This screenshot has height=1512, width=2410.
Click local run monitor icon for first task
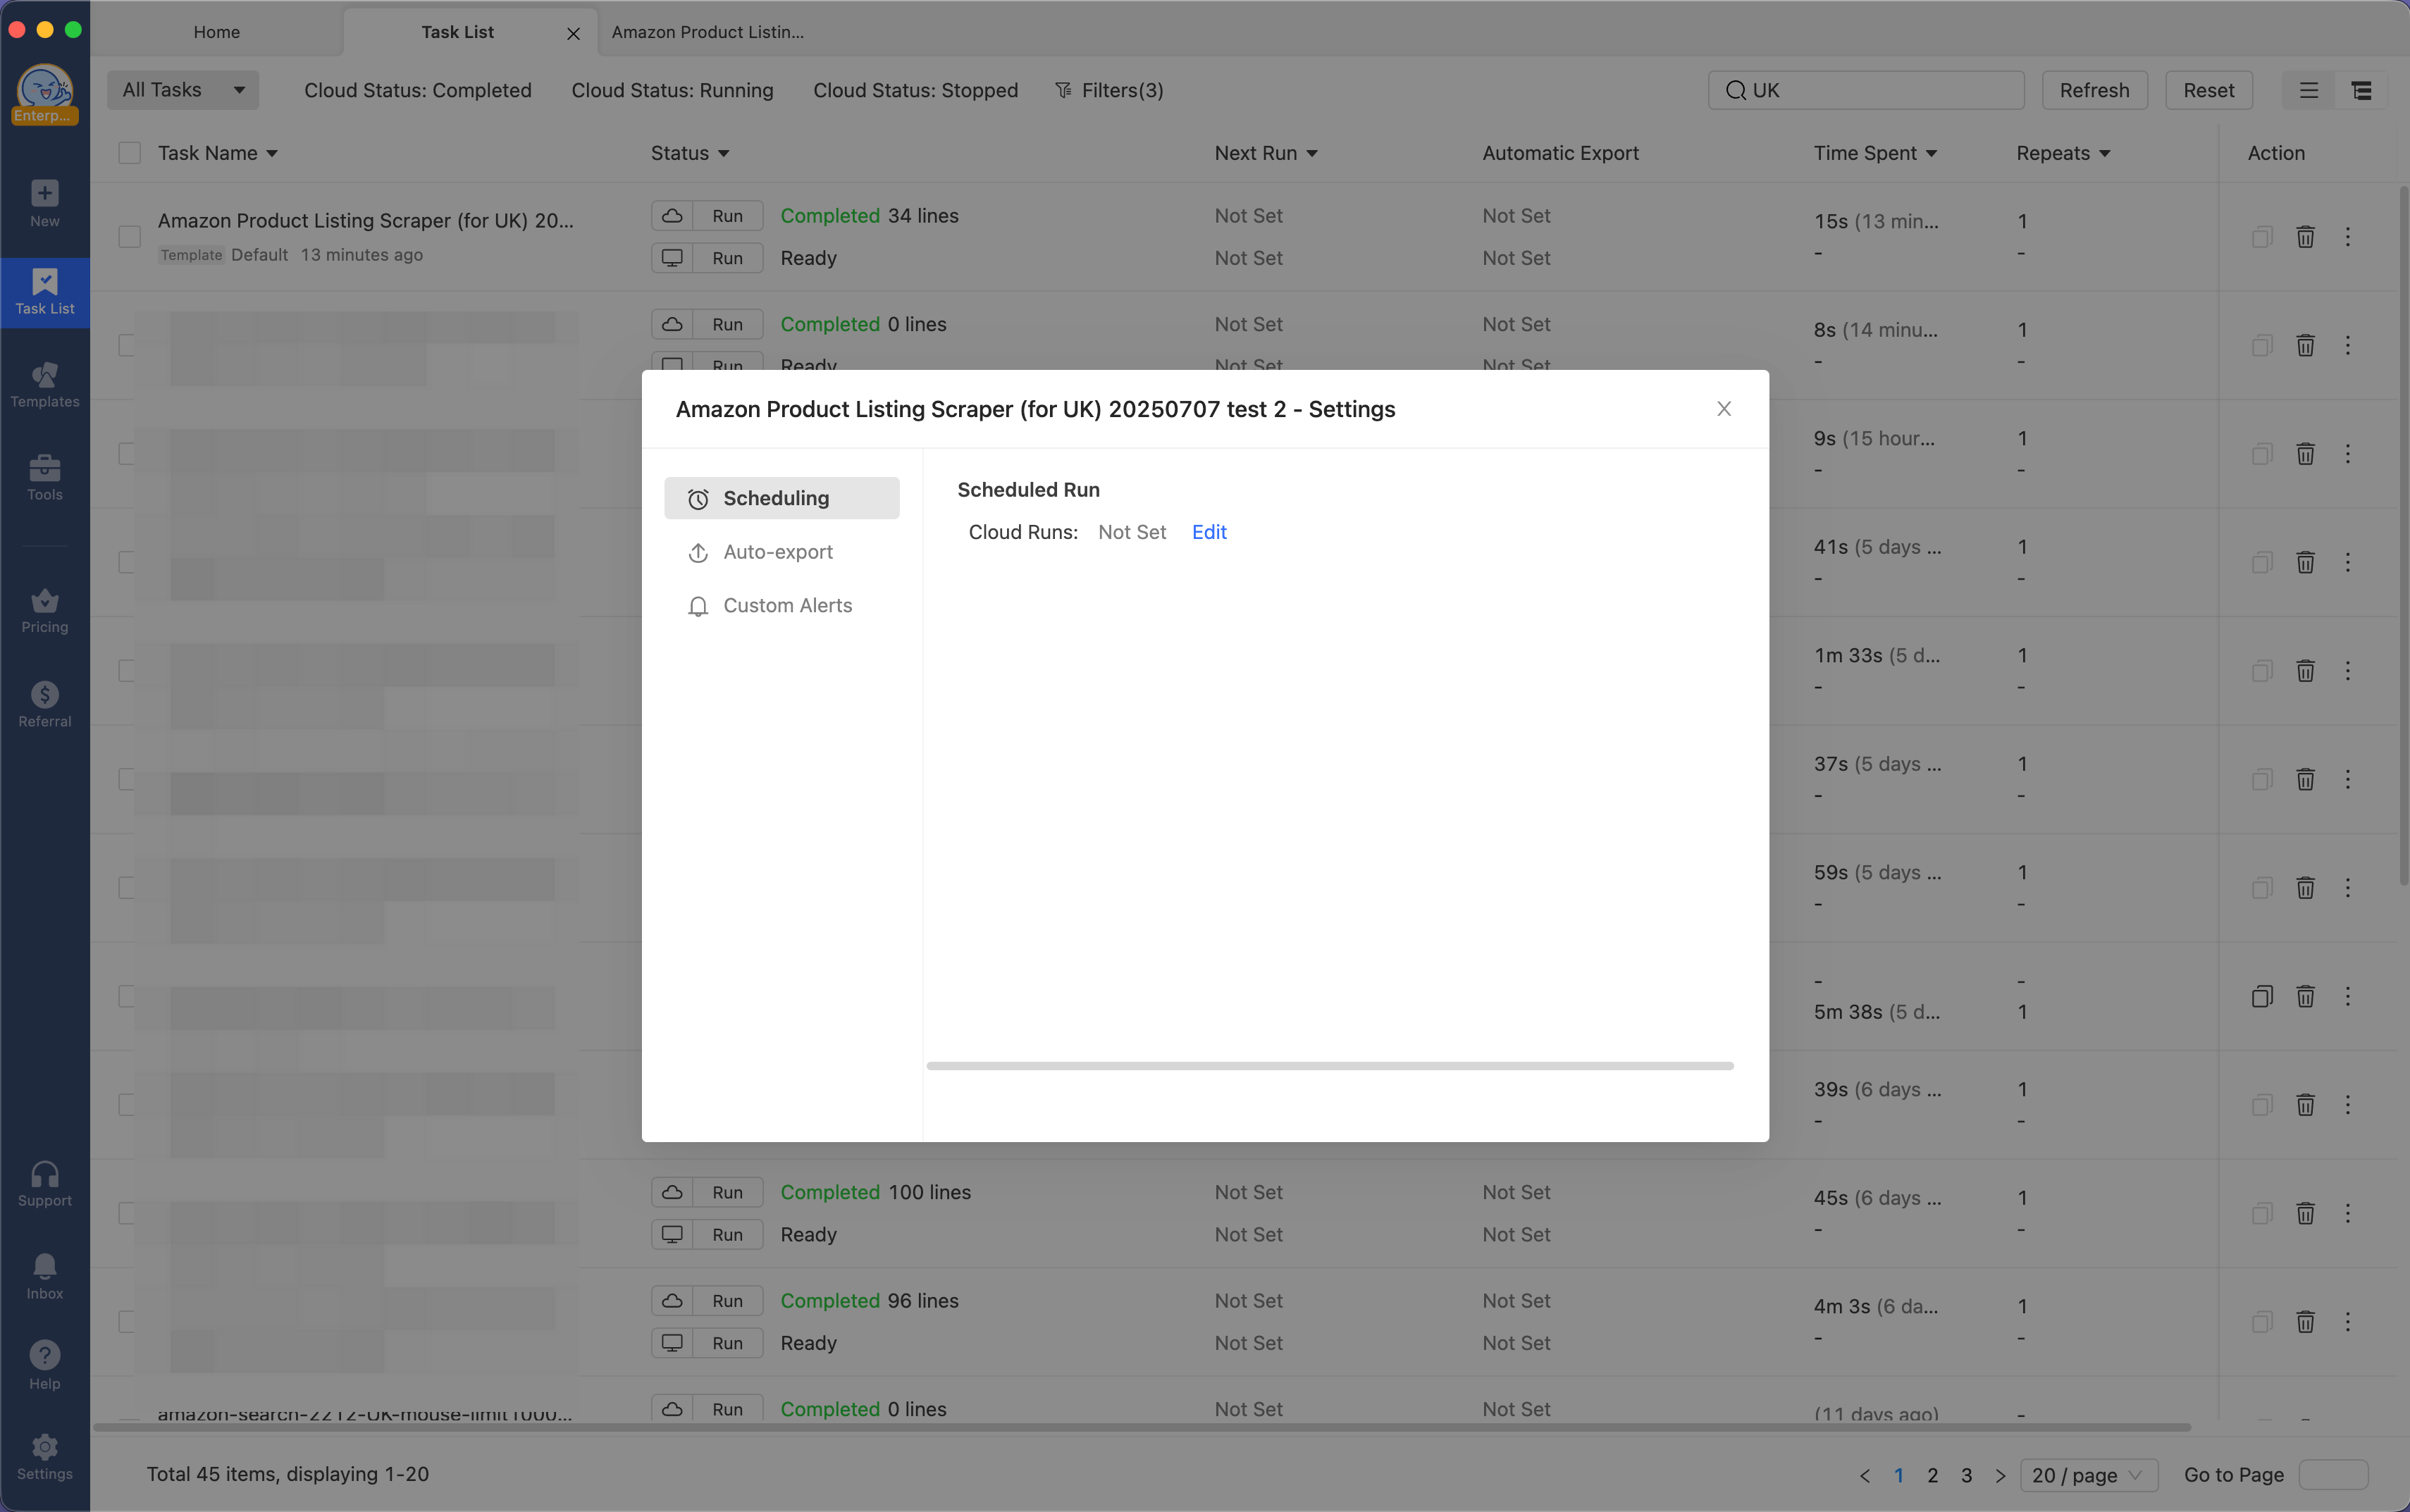673,258
